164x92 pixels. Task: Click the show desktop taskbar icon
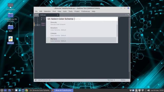pos(5,90)
